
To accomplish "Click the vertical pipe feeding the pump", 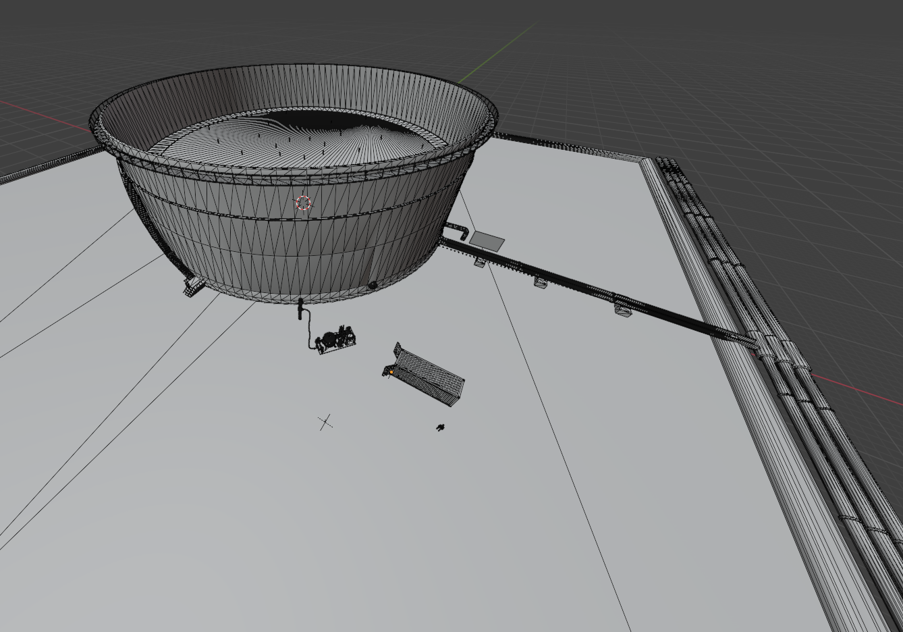I will (301, 311).
